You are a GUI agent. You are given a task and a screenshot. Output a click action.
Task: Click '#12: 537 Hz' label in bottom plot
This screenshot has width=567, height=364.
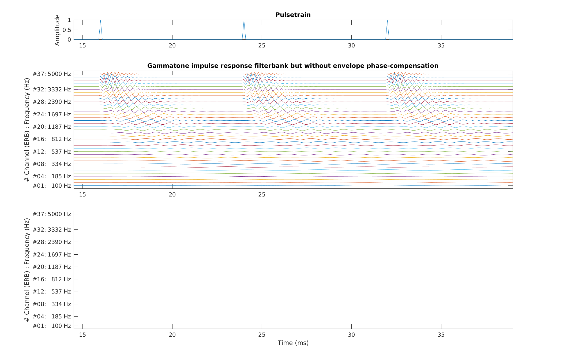click(52, 292)
